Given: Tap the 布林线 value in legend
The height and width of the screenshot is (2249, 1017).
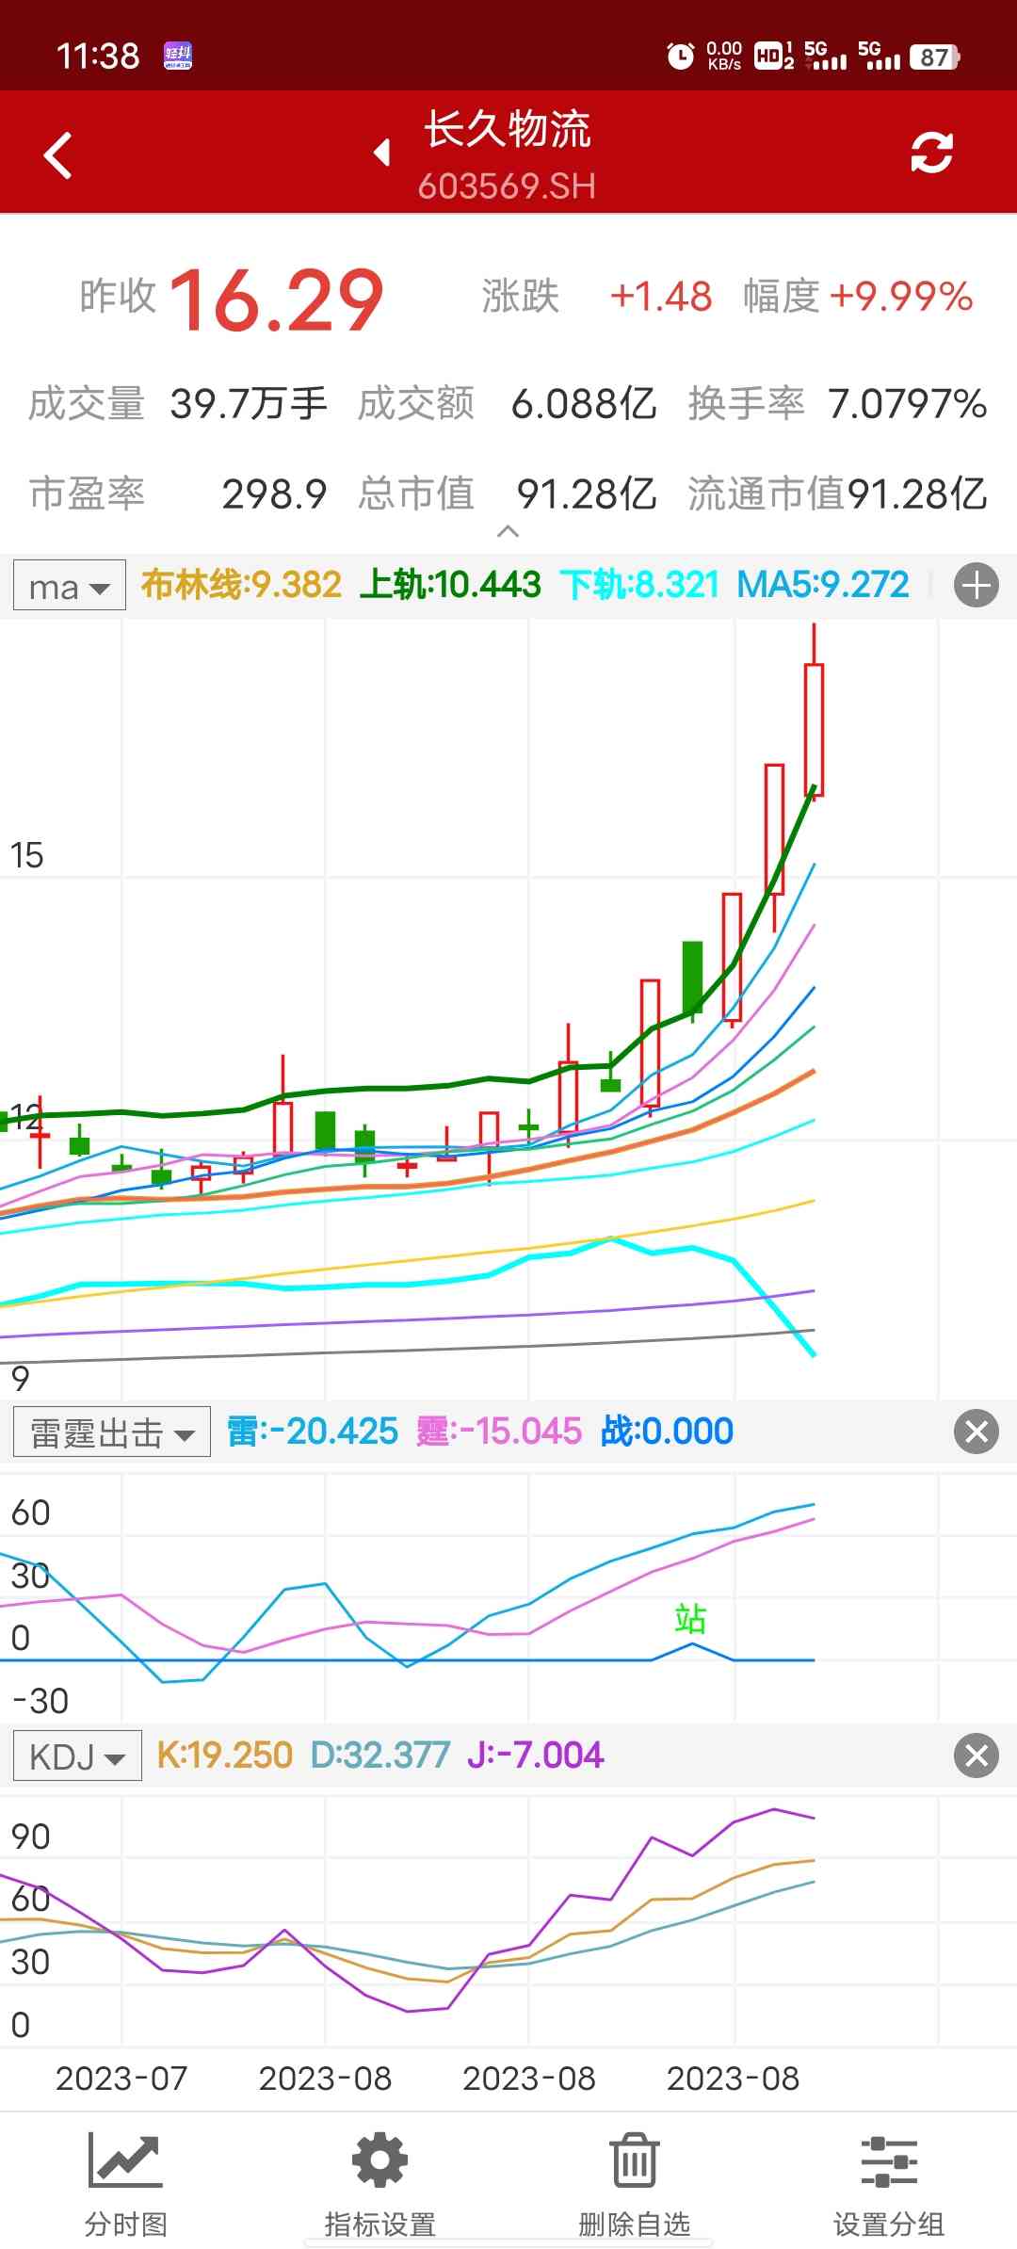Looking at the screenshot, I should [x=241, y=585].
